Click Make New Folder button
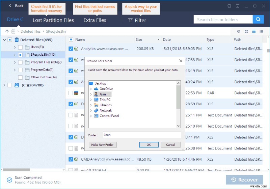 pos(103,145)
